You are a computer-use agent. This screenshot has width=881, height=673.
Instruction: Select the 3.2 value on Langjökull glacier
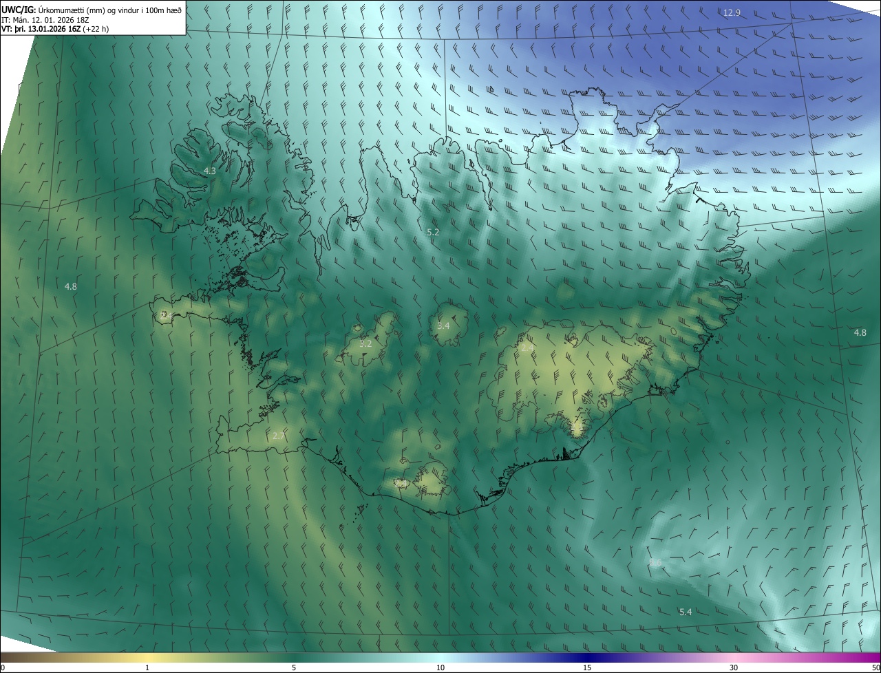365,343
